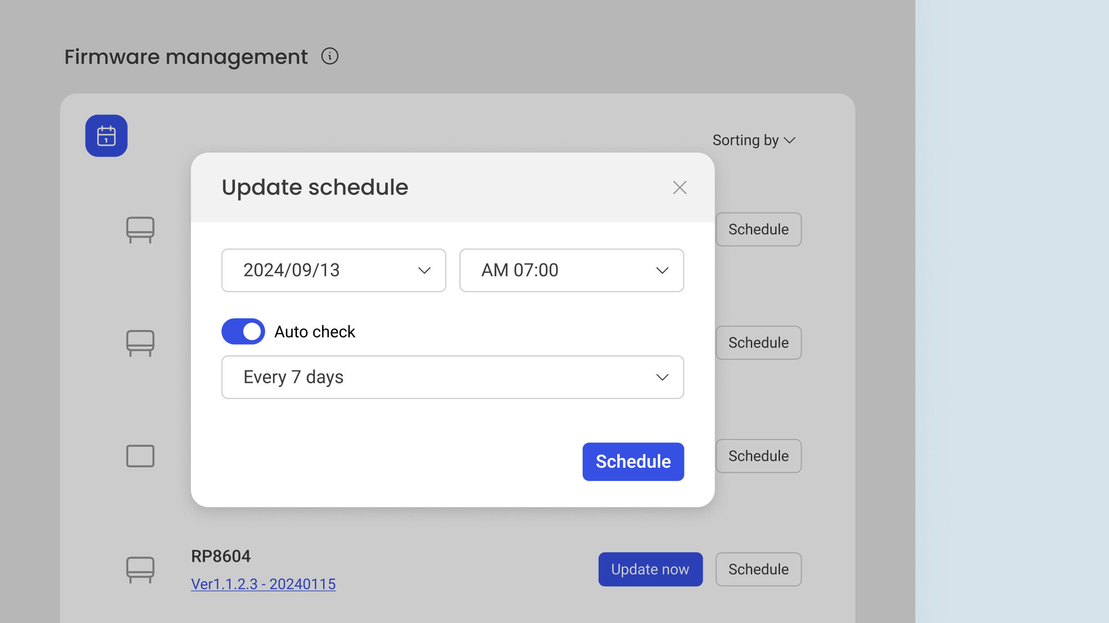The image size is (1109, 623).
Task: Click the info icon beside Firmware management
Action: pos(330,56)
